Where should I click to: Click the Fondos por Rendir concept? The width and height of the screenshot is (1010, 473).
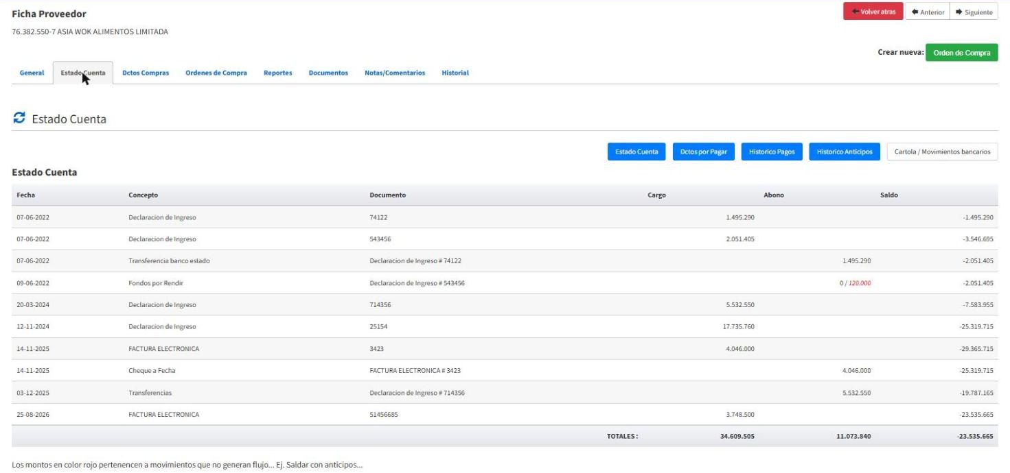[156, 283]
